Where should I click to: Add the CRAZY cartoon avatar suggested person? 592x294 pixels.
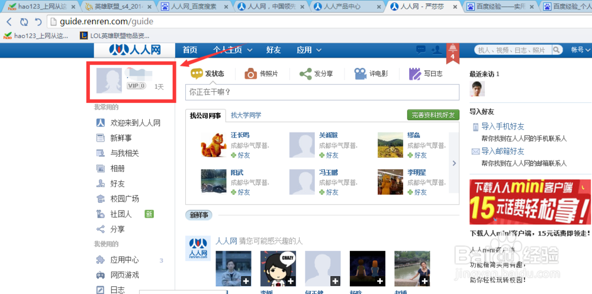[291, 281]
